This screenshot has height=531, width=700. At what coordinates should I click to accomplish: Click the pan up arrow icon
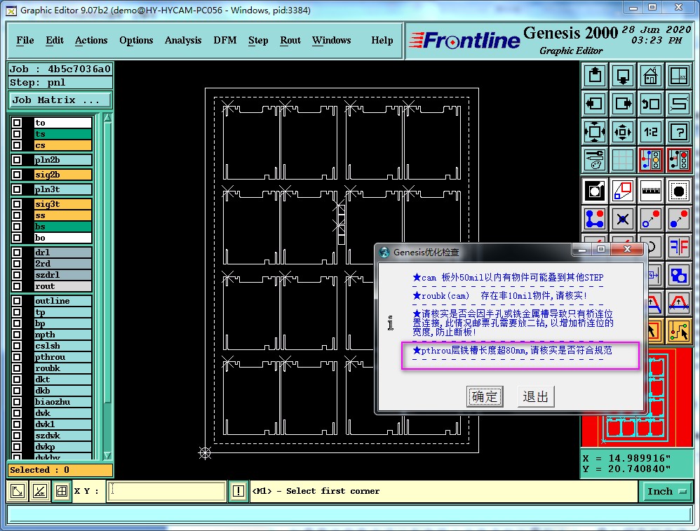click(595, 76)
